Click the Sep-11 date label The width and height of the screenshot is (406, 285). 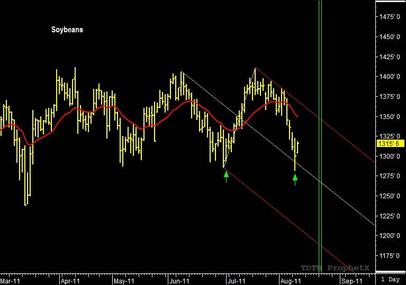(352, 281)
